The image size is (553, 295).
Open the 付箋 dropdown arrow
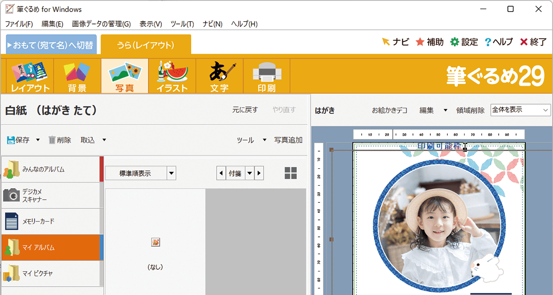click(x=249, y=173)
